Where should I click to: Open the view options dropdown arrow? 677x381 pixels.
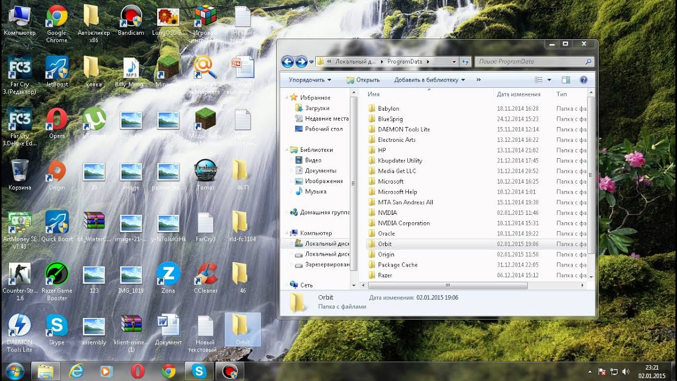(549, 80)
